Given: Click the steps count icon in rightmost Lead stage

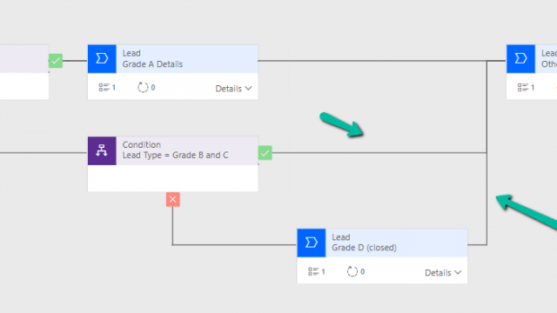Looking at the screenshot, I should [x=523, y=87].
